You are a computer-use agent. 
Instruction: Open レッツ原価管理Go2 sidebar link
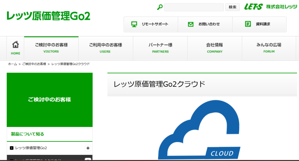31,148
